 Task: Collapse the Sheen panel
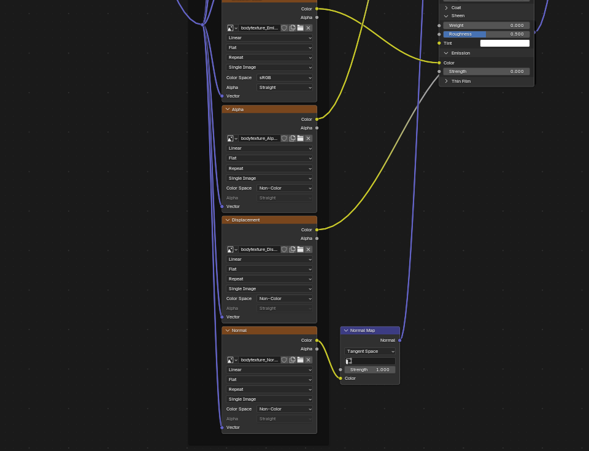446,16
